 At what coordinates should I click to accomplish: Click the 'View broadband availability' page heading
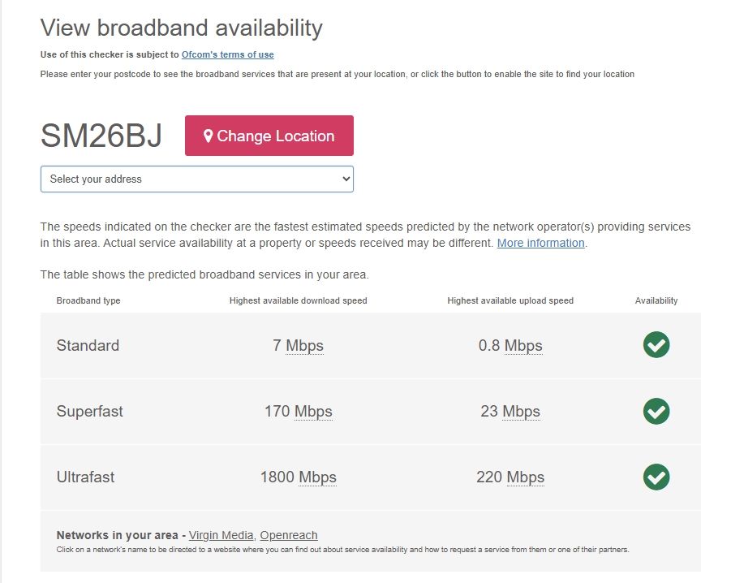[x=182, y=28]
